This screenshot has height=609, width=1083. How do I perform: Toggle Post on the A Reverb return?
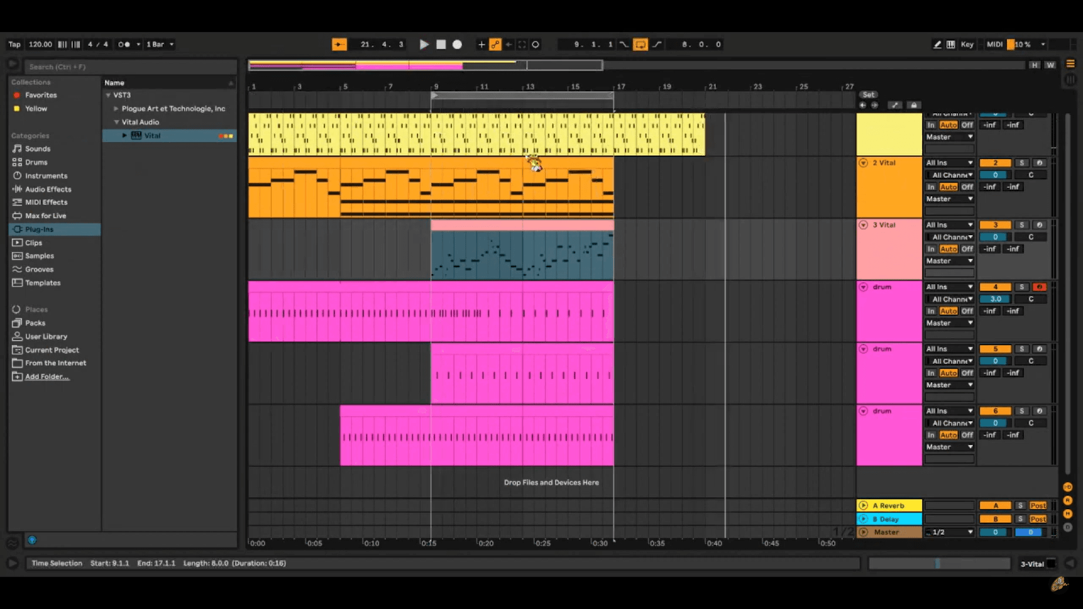pos(1038,505)
